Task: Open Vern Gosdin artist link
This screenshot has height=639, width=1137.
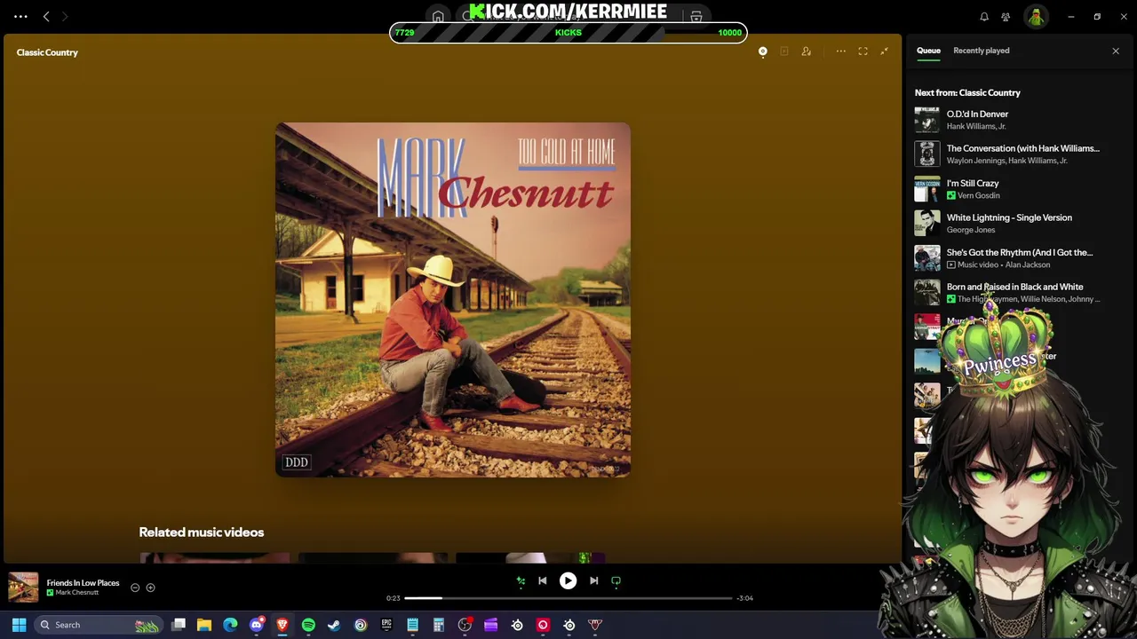Action: pos(978,195)
